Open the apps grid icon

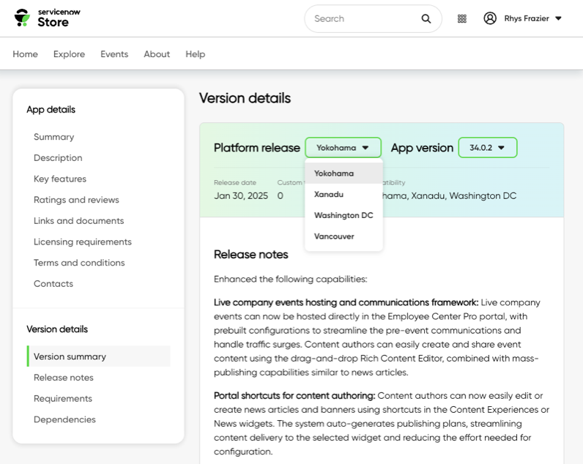[462, 18]
